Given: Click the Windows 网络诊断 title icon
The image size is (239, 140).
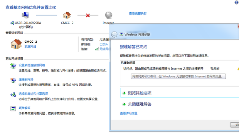Looking at the screenshot, I should coord(121,34).
